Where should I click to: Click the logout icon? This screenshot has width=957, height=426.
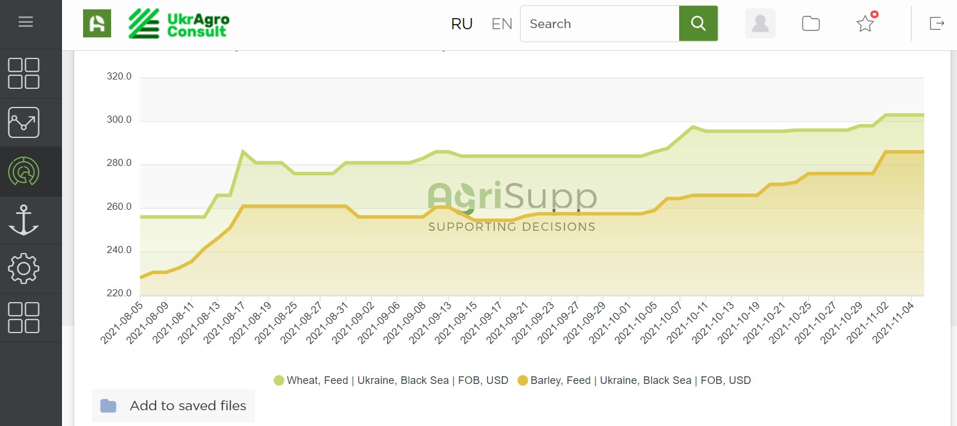937,23
